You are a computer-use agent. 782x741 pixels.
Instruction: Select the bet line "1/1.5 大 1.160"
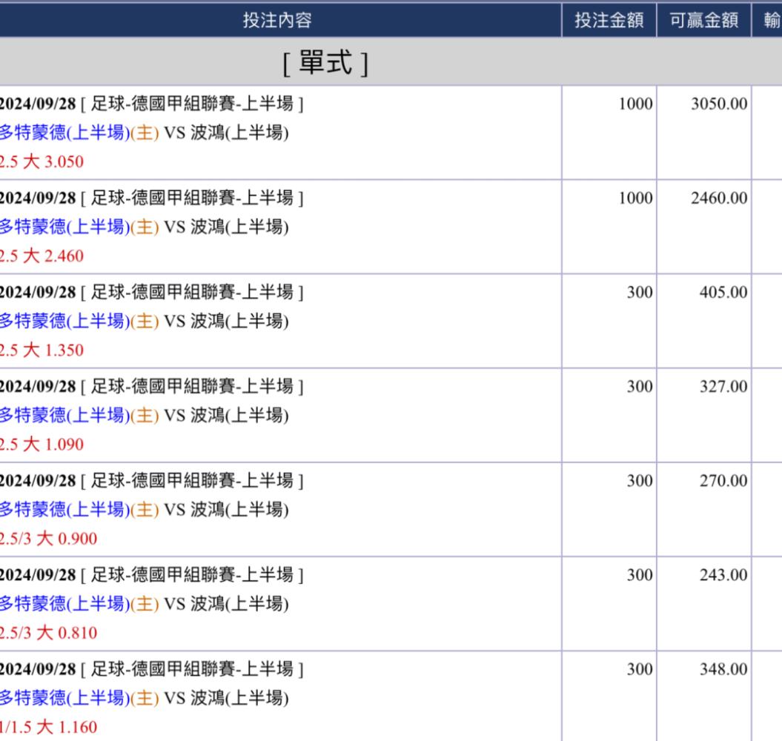point(48,727)
